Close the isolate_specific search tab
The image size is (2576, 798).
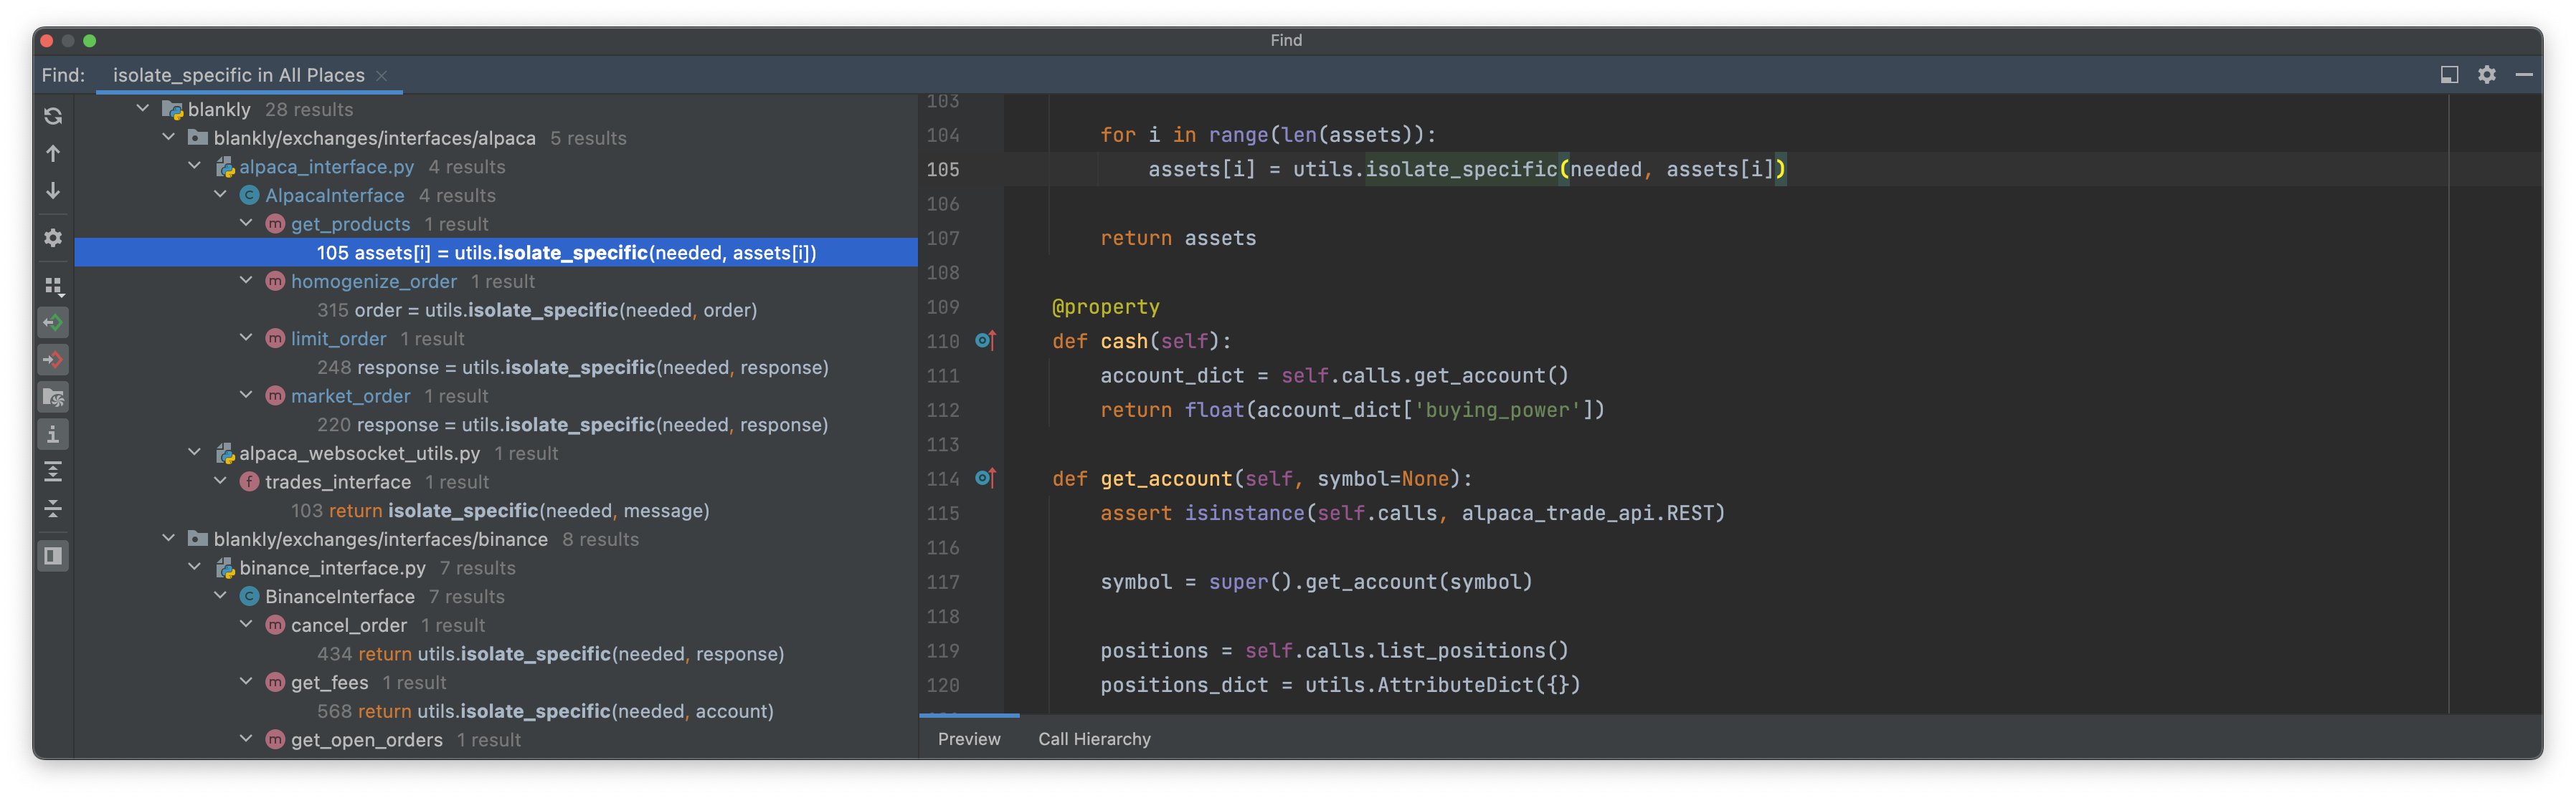(382, 76)
